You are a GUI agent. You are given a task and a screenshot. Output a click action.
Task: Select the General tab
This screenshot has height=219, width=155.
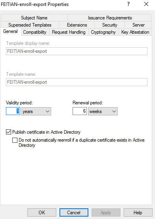10,31
